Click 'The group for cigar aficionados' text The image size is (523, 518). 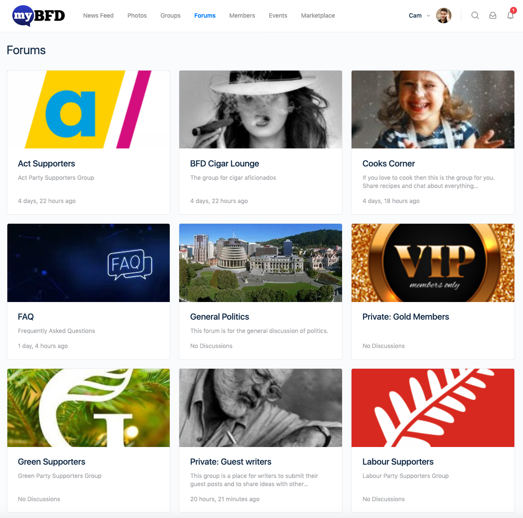coord(233,178)
